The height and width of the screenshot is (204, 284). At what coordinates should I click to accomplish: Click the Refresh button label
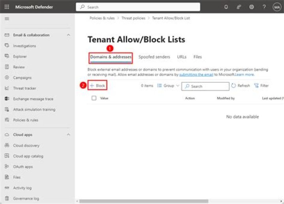coord(244,85)
